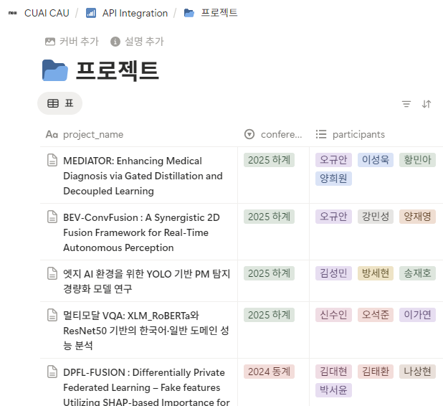Open the sort arrows icon above the table

(427, 104)
